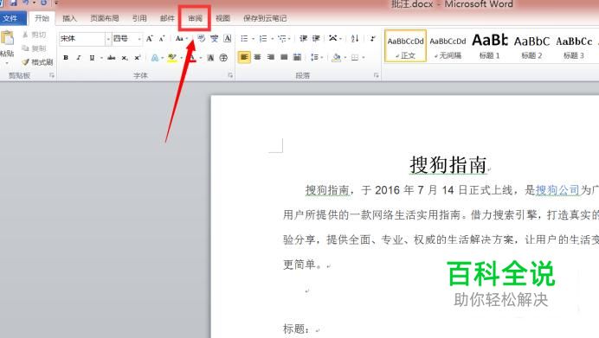
Task: Toggle superscript formatting
Action: click(x=138, y=58)
